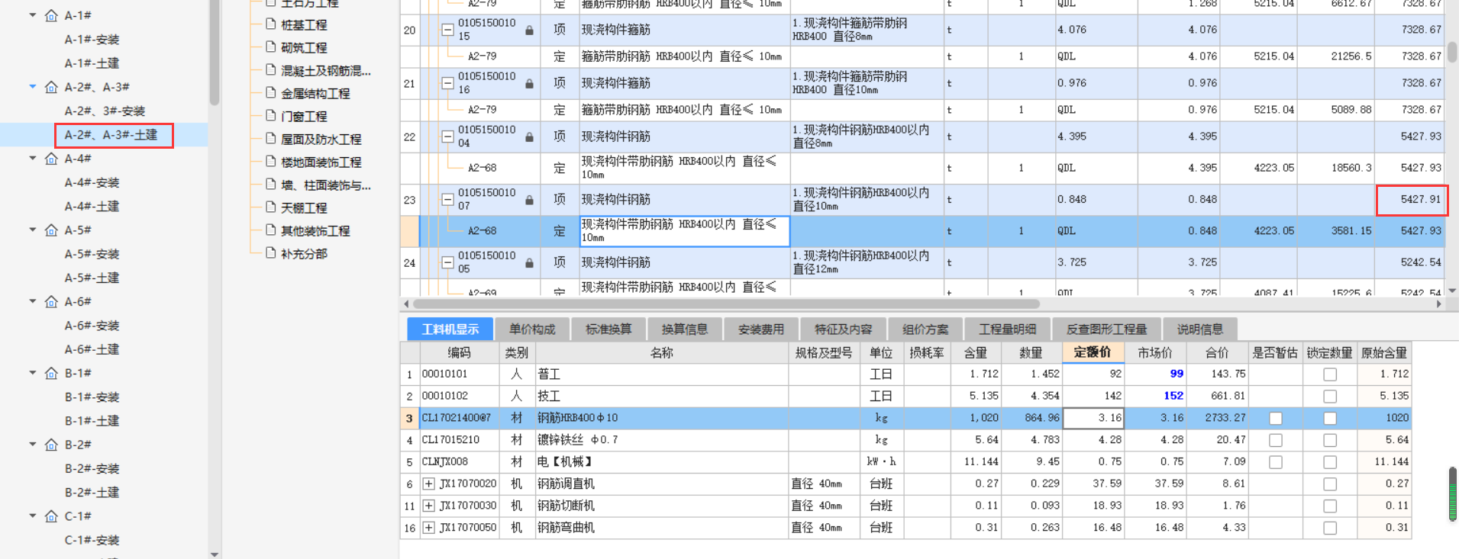Click the house icon beside B-1#

(51, 373)
